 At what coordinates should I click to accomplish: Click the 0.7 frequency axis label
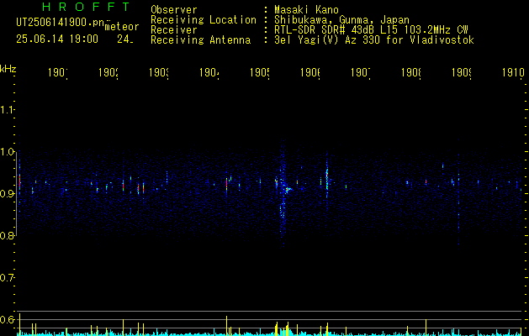tap(7, 278)
